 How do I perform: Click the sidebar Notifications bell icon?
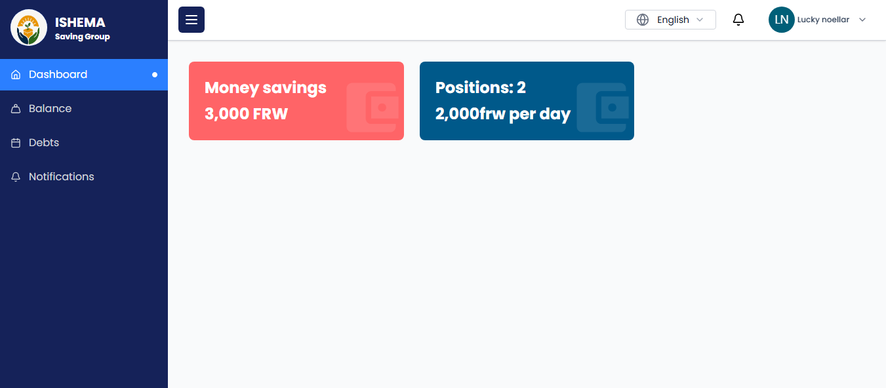coord(16,177)
